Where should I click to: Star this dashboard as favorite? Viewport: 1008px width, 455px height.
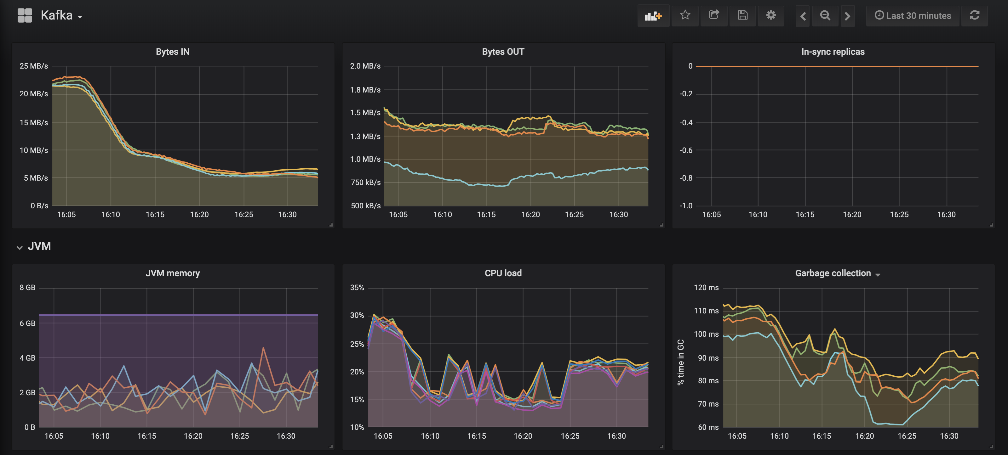coord(685,15)
